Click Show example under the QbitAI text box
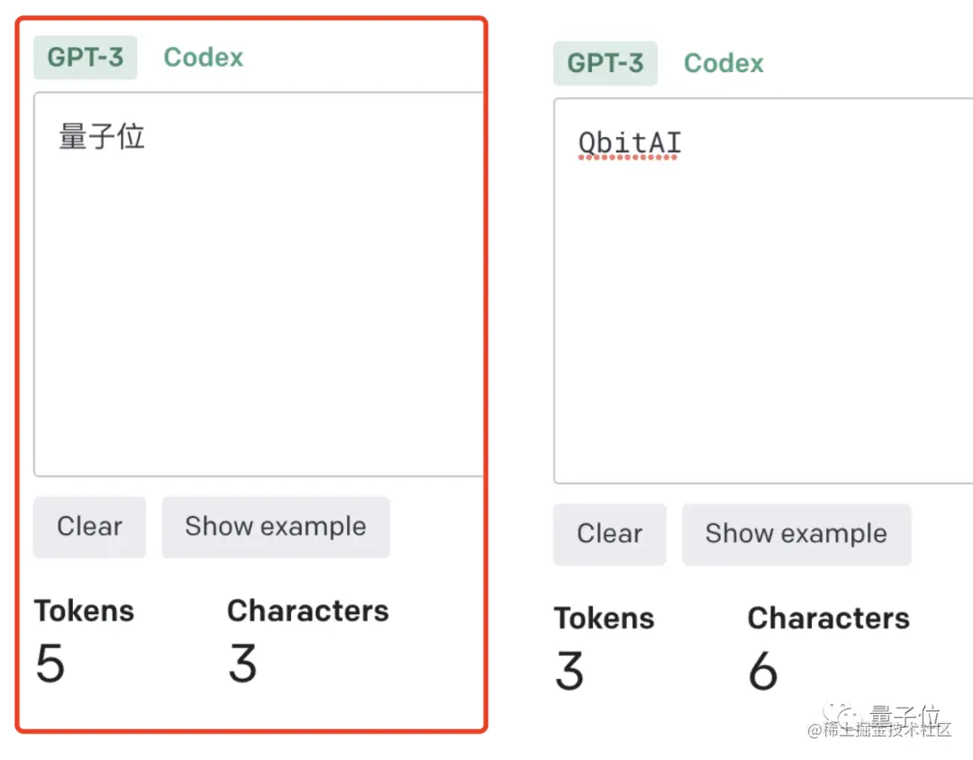The height and width of the screenshot is (760, 973). coord(796,534)
